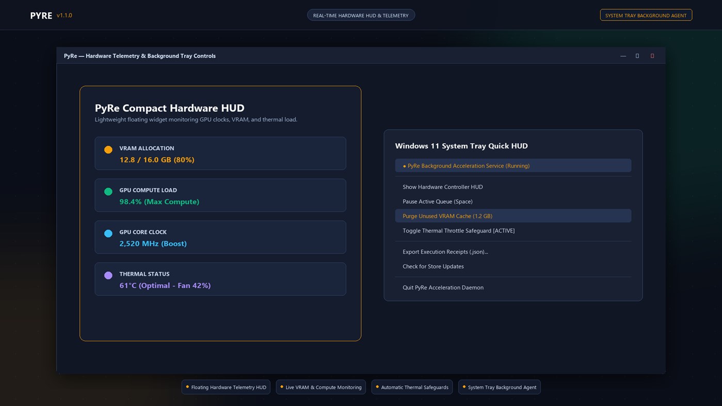The width and height of the screenshot is (722, 406).
Task: Click the bottom System Tray Background Agent chip
Action: (x=500, y=387)
